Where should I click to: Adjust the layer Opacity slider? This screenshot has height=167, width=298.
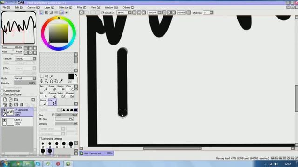point(25,83)
